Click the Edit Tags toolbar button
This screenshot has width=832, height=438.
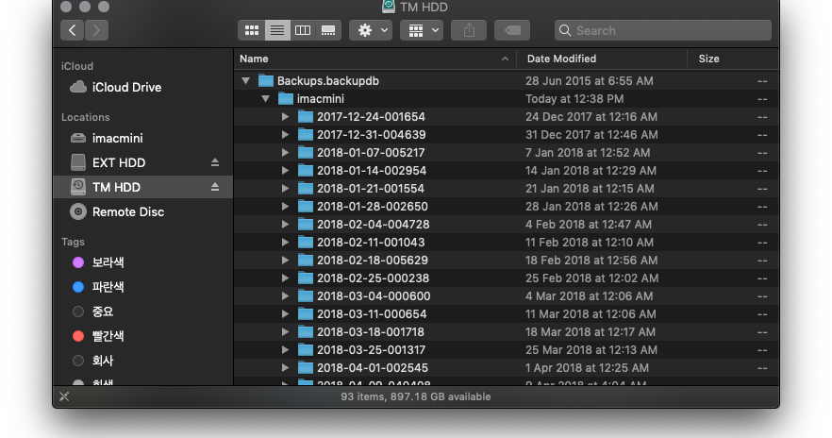tap(512, 30)
